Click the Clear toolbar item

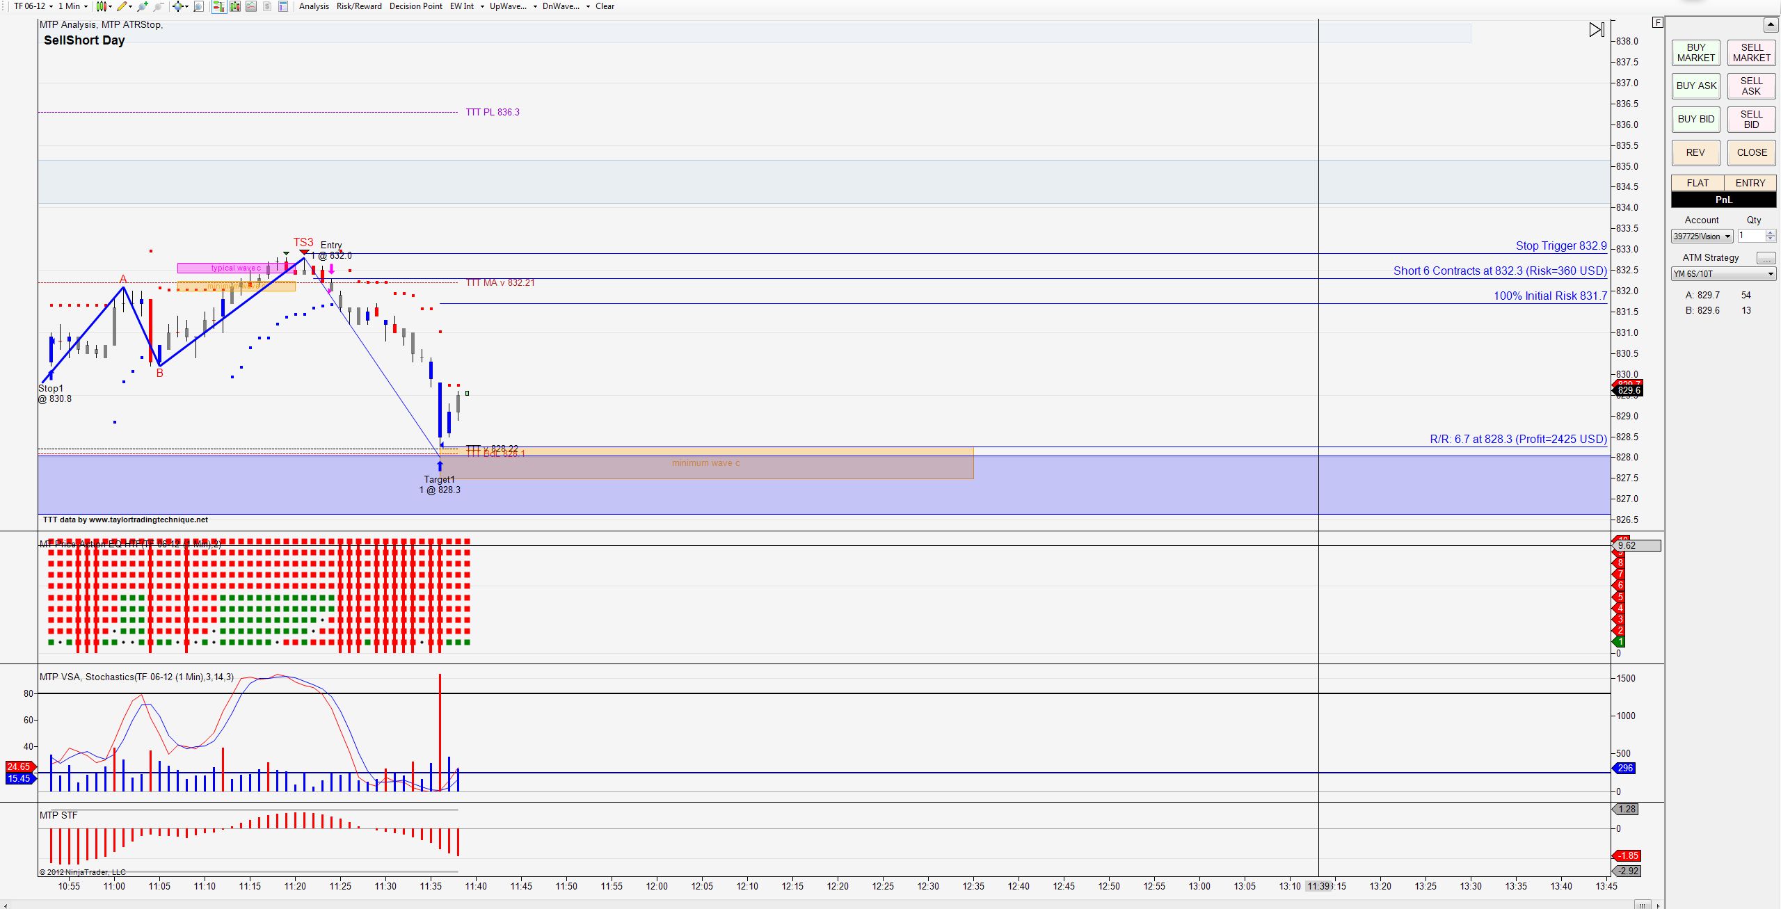[605, 6]
